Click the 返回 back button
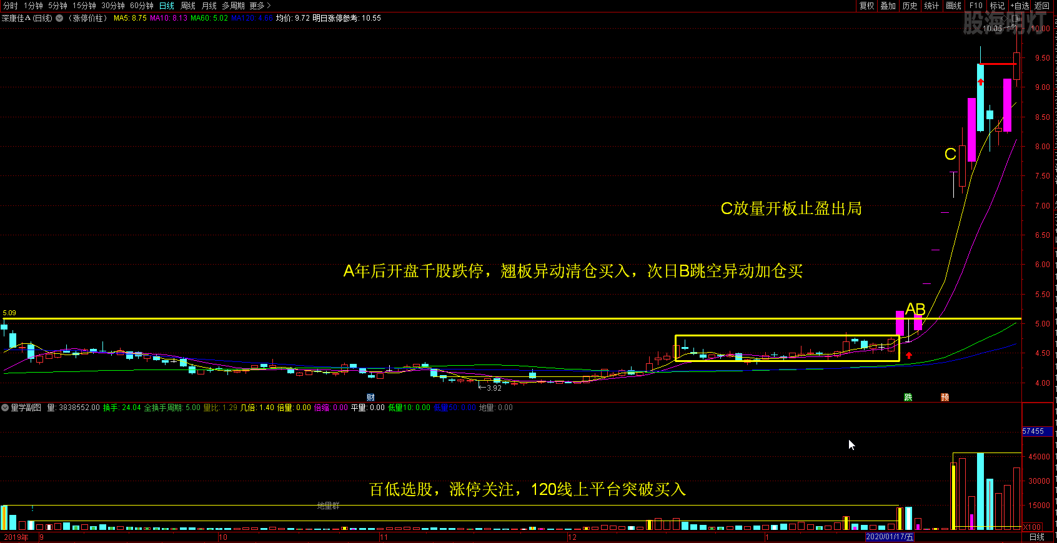Viewport: 1057px width, 543px height. tap(1042, 6)
